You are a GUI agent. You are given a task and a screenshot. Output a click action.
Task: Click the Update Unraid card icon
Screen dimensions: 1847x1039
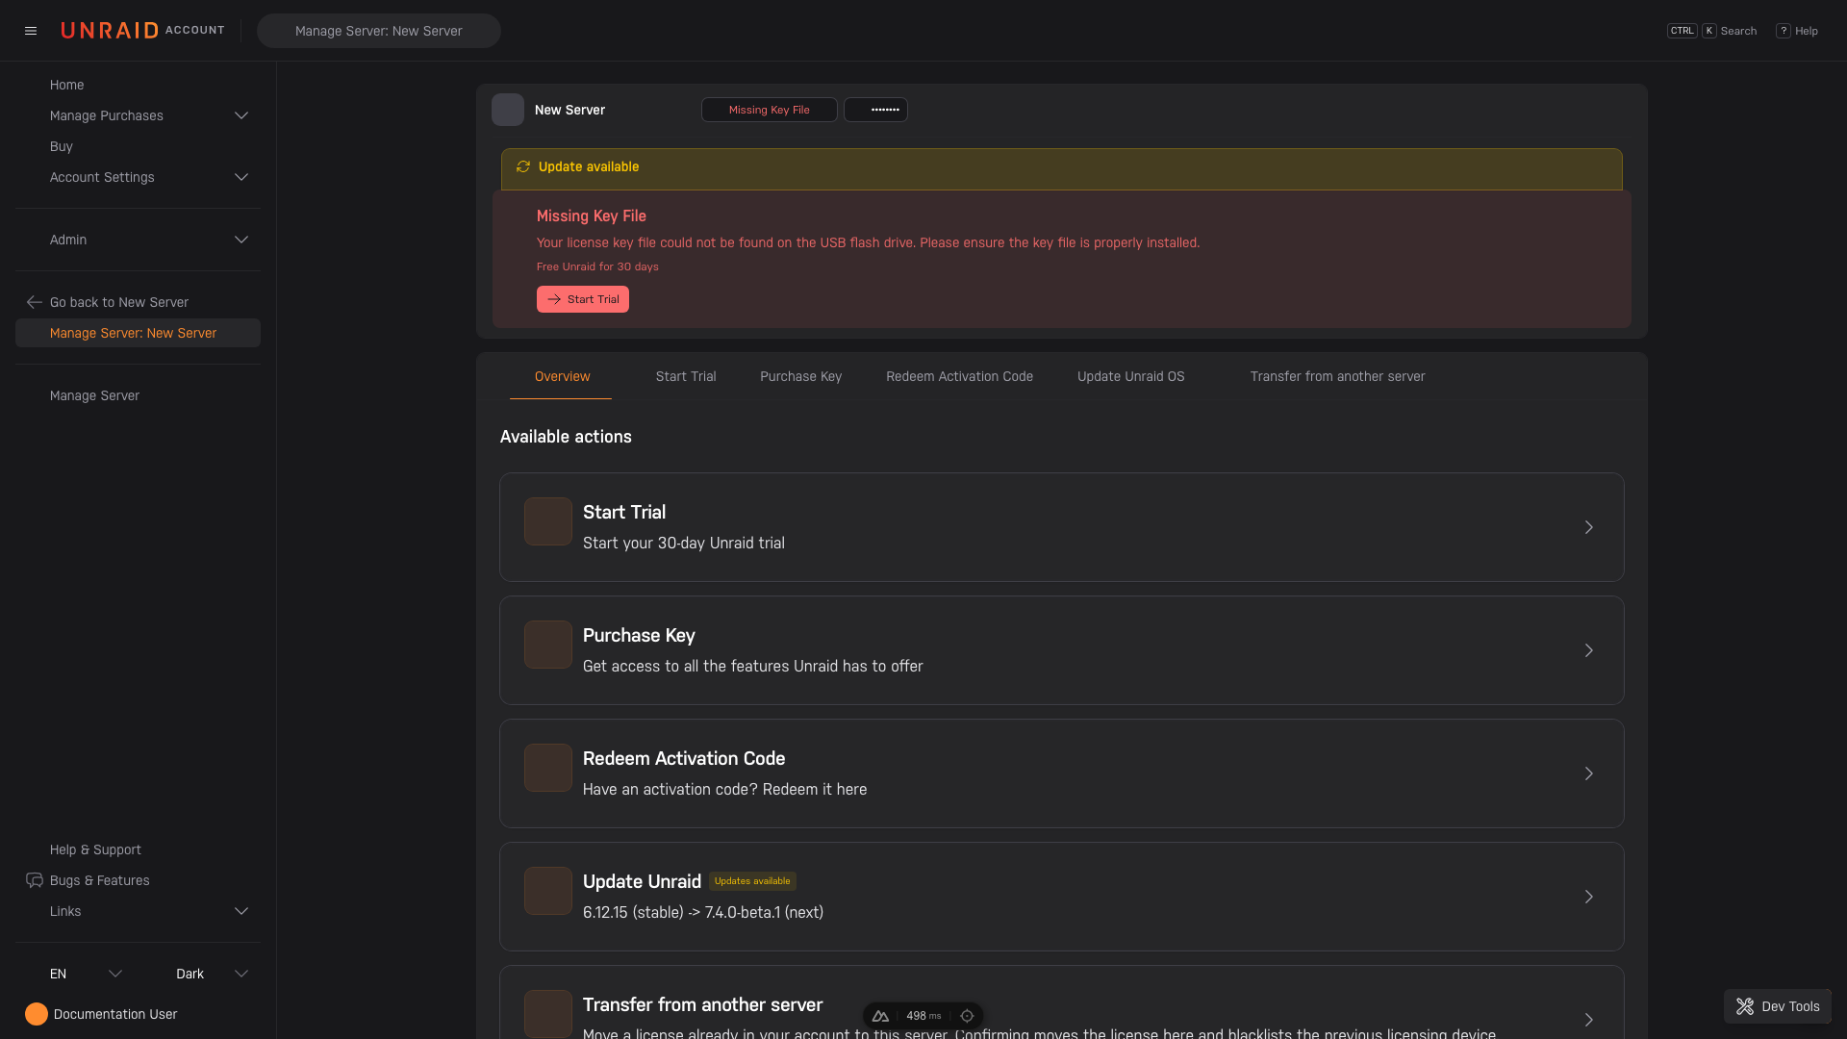pyautogui.click(x=548, y=891)
